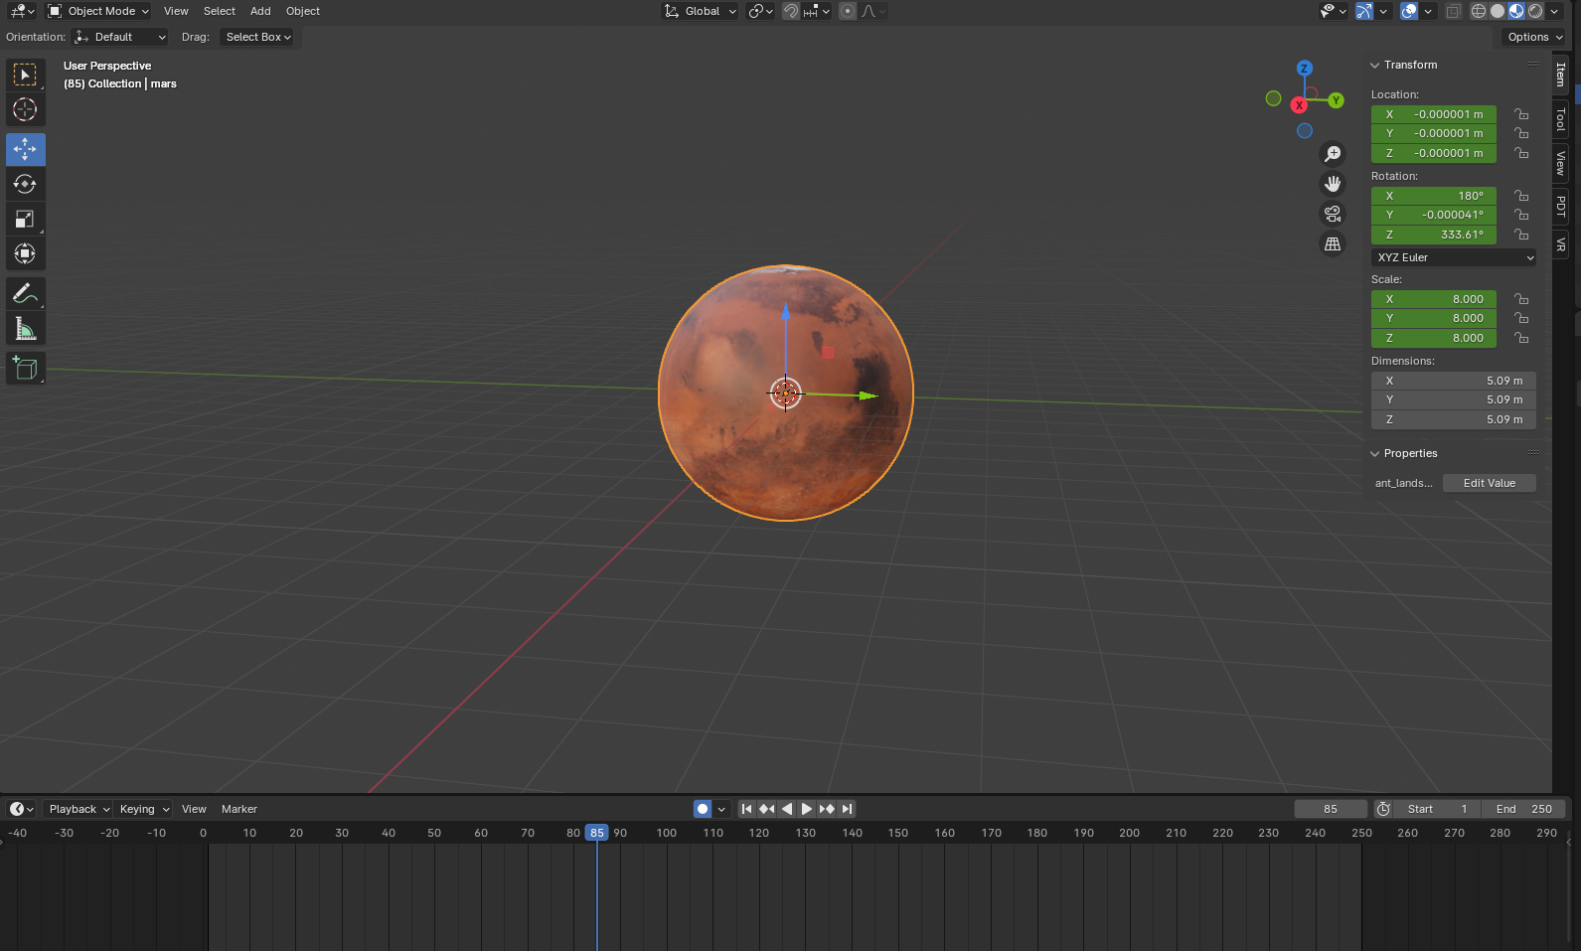Image resolution: width=1581 pixels, height=951 pixels.
Task: Toggle lock on Location X
Action: (1521, 114)
